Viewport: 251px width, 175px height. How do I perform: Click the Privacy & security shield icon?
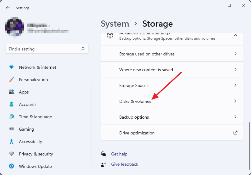(11, 154)
